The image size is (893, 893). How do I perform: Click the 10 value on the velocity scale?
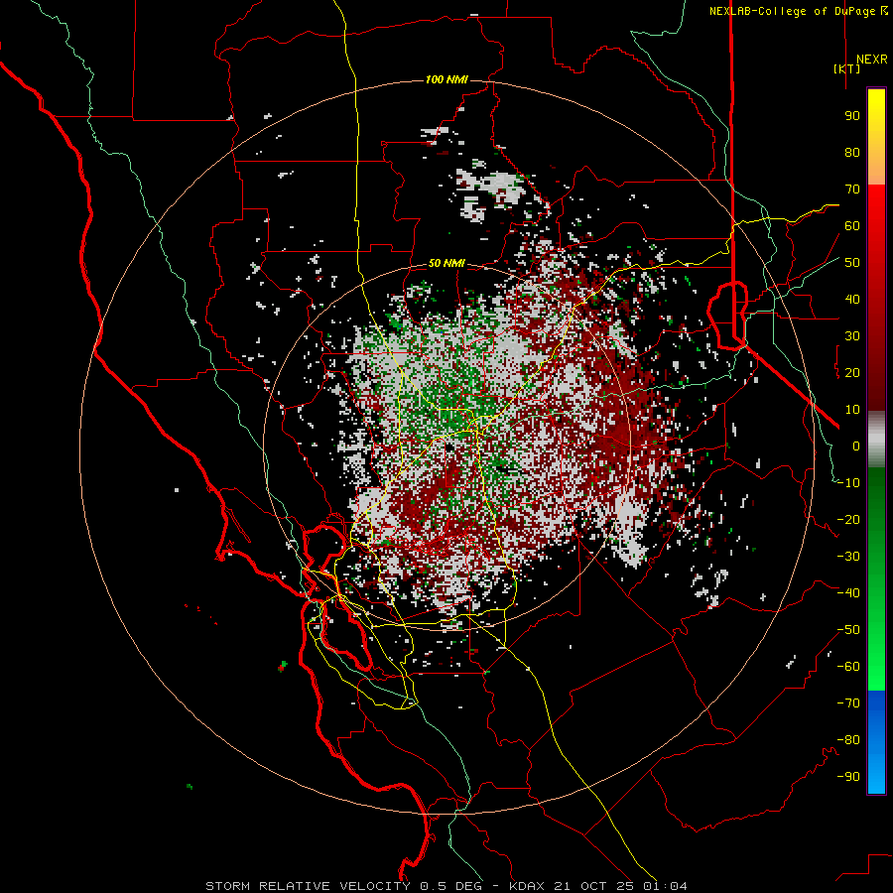[852, 410]
